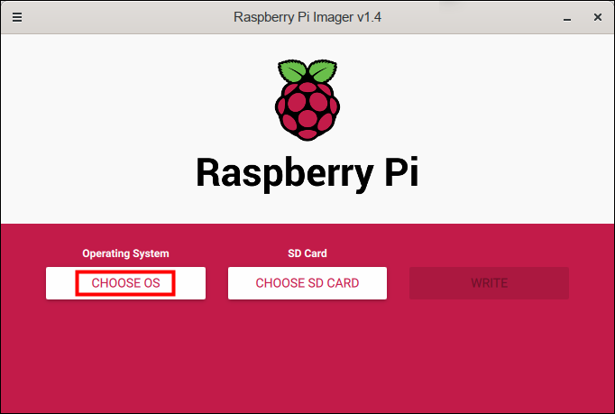
Task: Click the Raspberry Pi logo
Action: [x=307, y=103]
